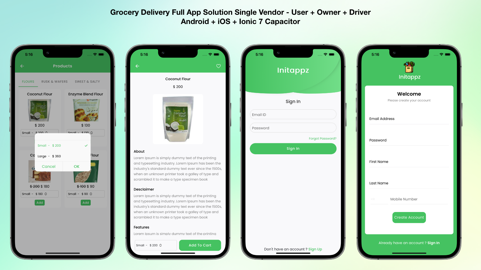
Task: Click Sign In button on login screen
Action: (x=293, y=148)
